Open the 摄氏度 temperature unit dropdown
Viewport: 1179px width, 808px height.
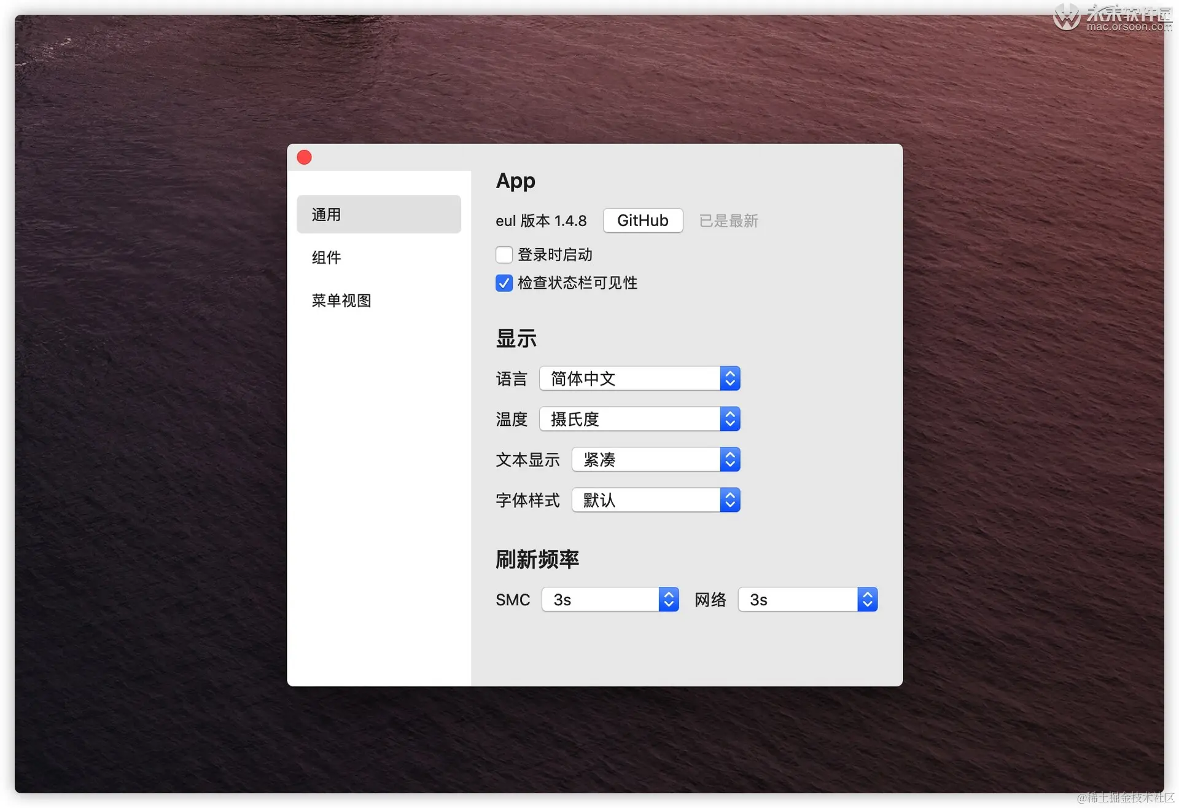[629, 419]
